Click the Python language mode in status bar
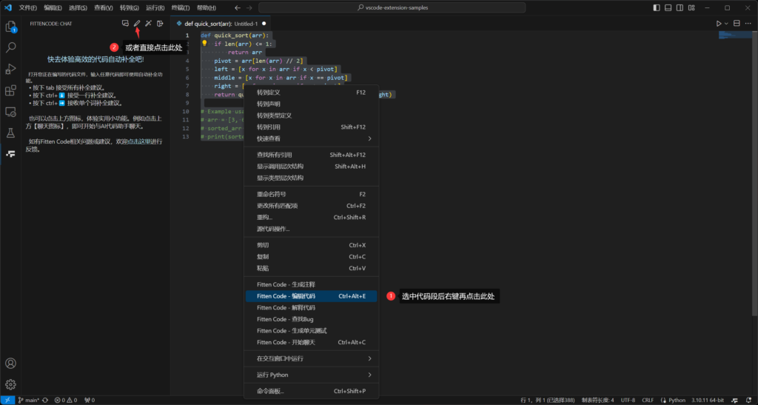The height and width of the screenshot is (405, 758). pyautogui.click(x=677, y=400)
